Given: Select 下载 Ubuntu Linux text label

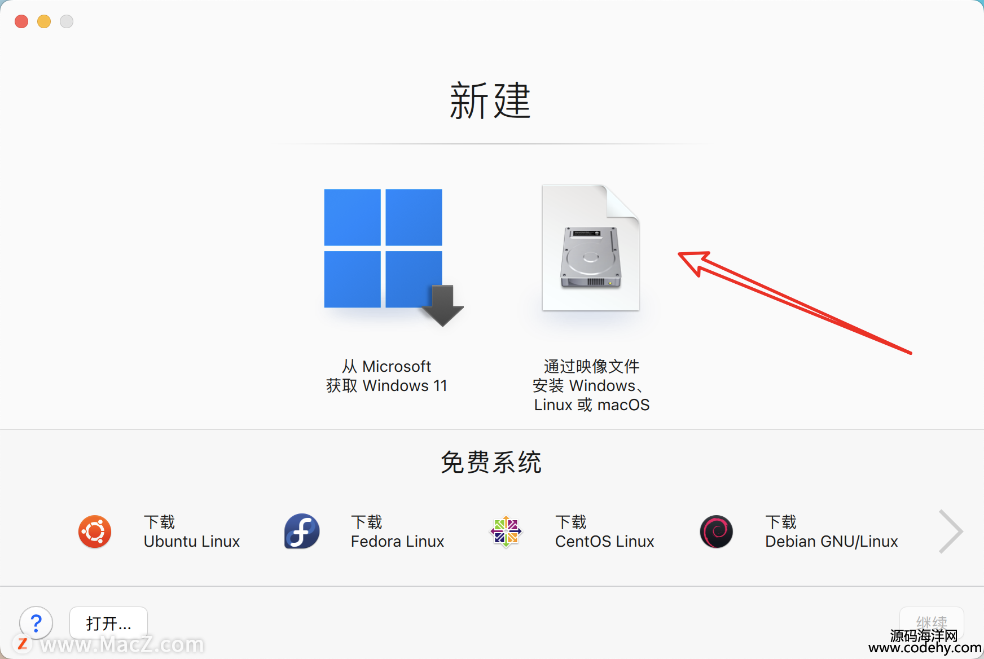Looking at the screenshot, I should [192, 531].
